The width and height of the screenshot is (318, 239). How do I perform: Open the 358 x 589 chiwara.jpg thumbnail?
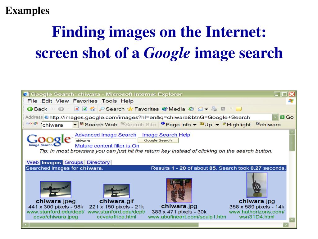[257, 185]
